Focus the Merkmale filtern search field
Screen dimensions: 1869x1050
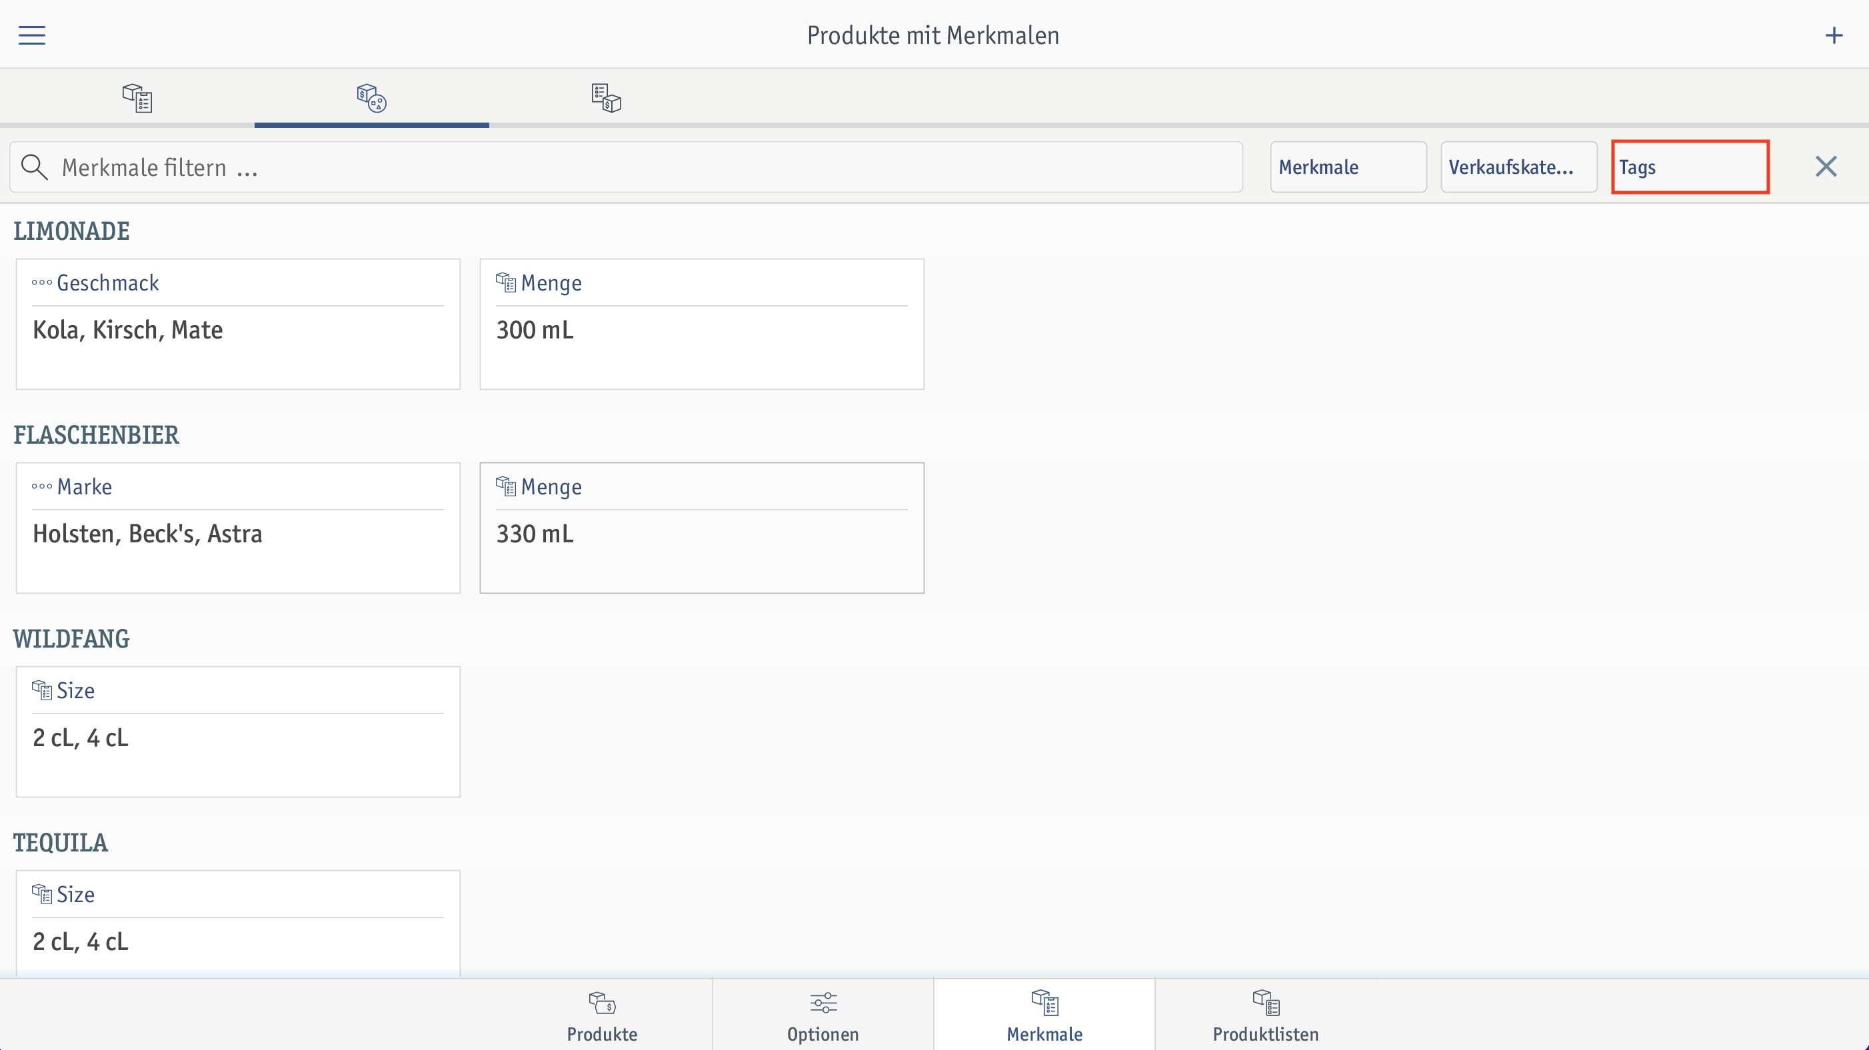[625, 167]
